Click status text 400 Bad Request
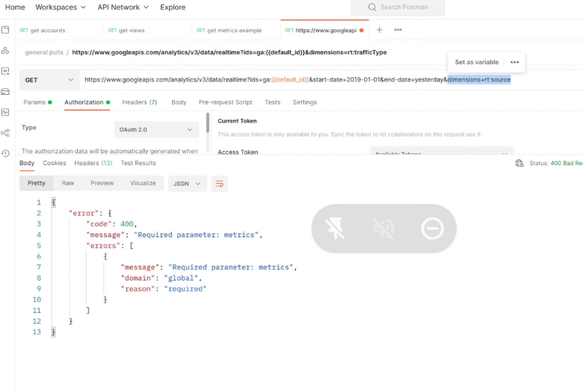Screen dimensions: 583x390 point(566,163)
